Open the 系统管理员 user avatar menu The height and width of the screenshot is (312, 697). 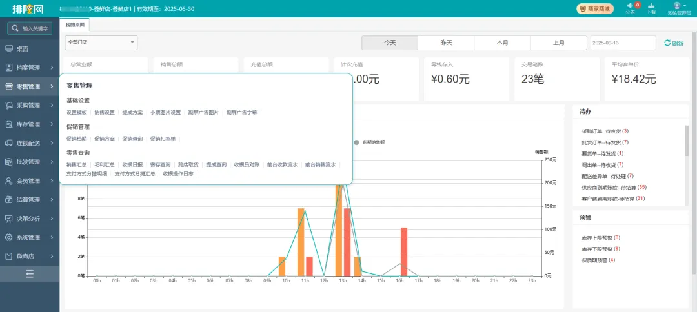tap(677, 5)
